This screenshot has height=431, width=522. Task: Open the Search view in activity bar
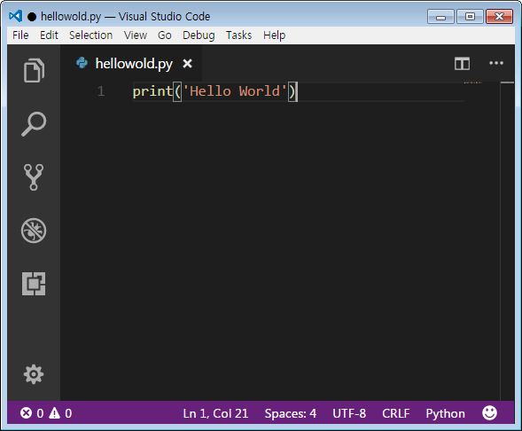[34, 124]
